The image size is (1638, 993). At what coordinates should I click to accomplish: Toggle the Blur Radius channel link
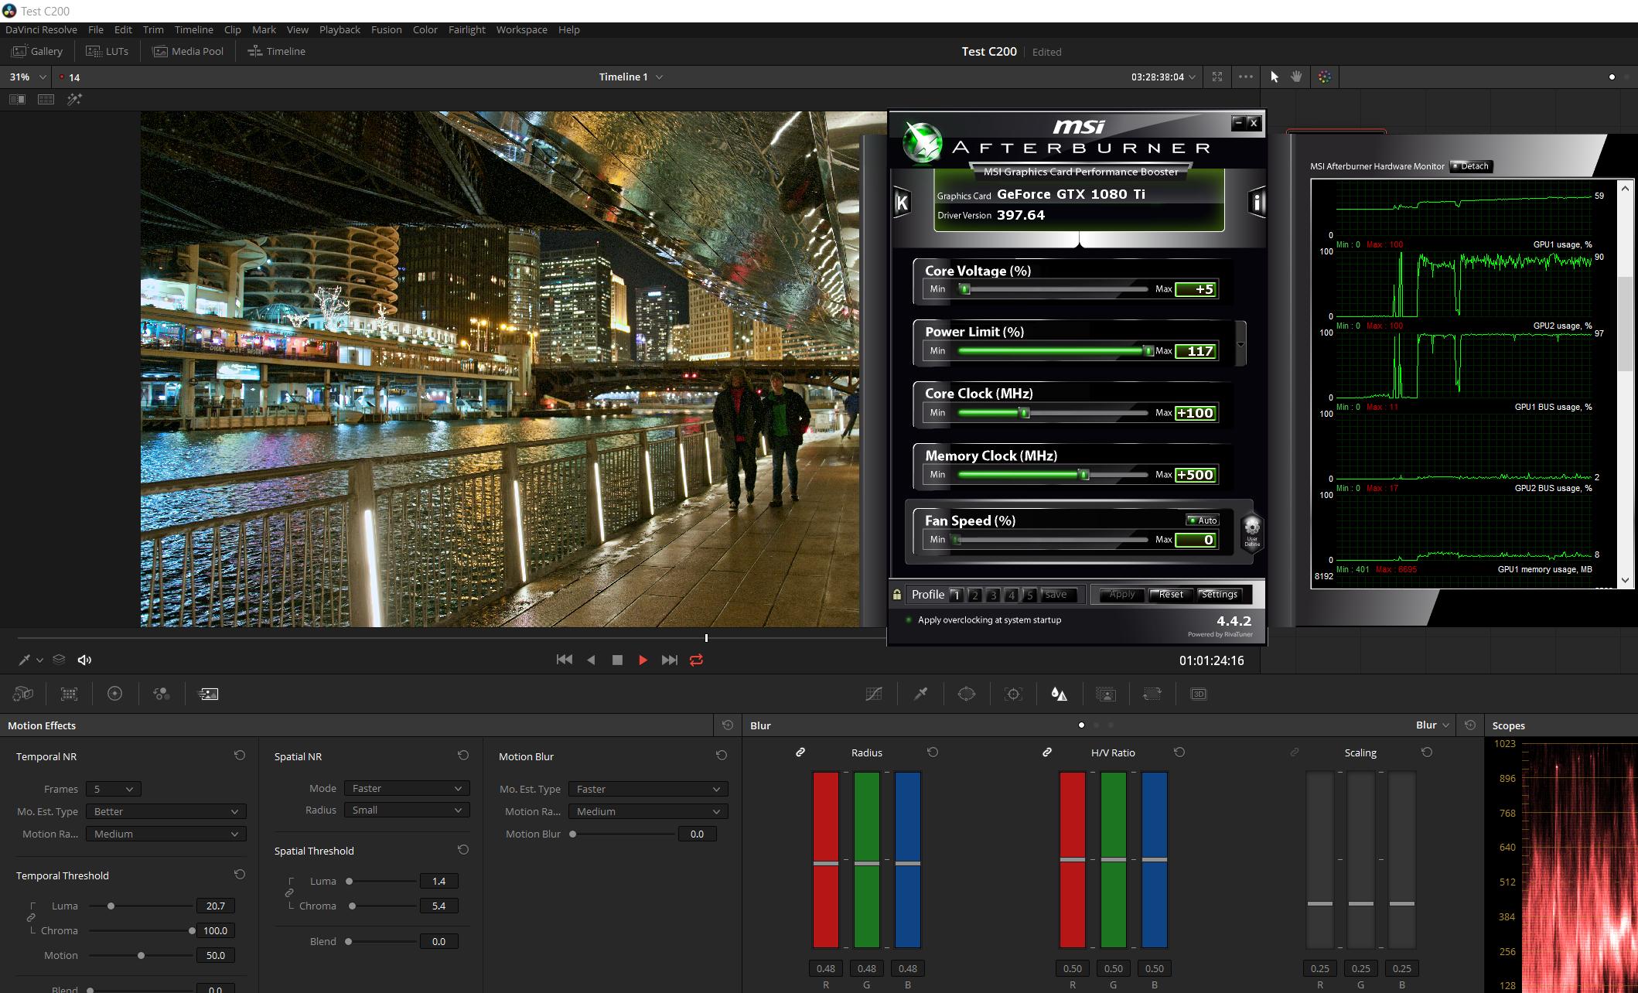tap(800, 752)
